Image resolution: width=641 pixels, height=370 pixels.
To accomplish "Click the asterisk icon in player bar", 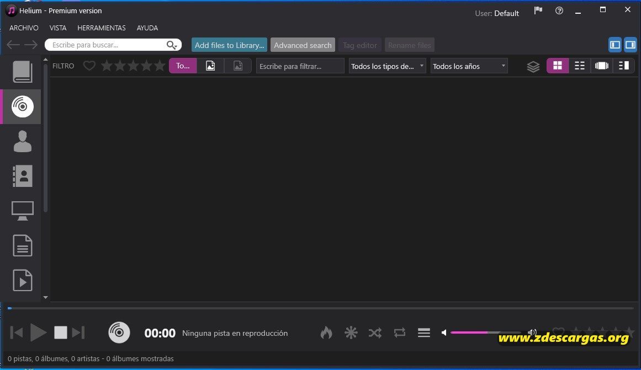I will pos(351,333).
